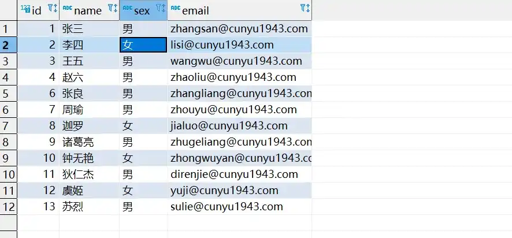Click the id cell in 周瑜's row
512x238 pixels.
point(38,109)
